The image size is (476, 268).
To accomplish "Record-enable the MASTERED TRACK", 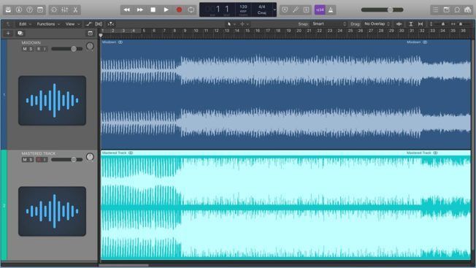I will [39, 160].
